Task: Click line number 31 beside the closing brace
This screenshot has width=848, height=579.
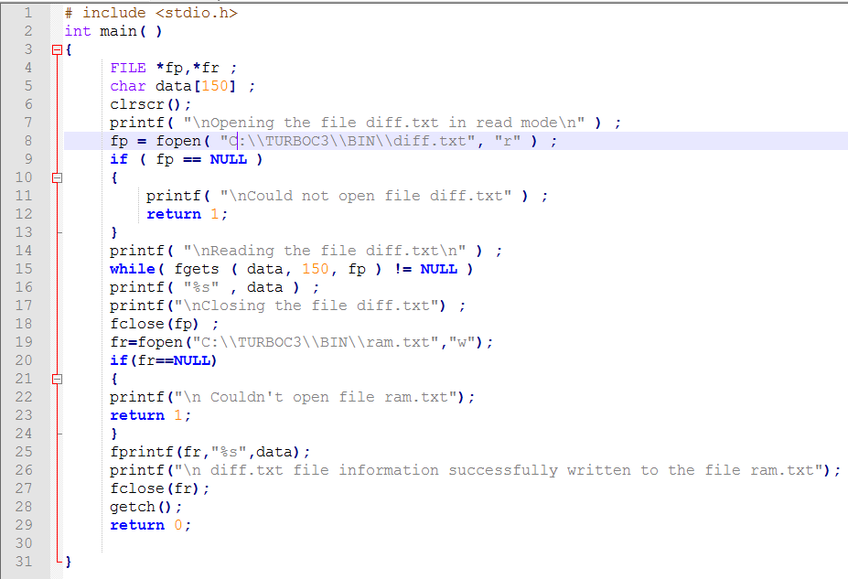Action: (27, 561)
